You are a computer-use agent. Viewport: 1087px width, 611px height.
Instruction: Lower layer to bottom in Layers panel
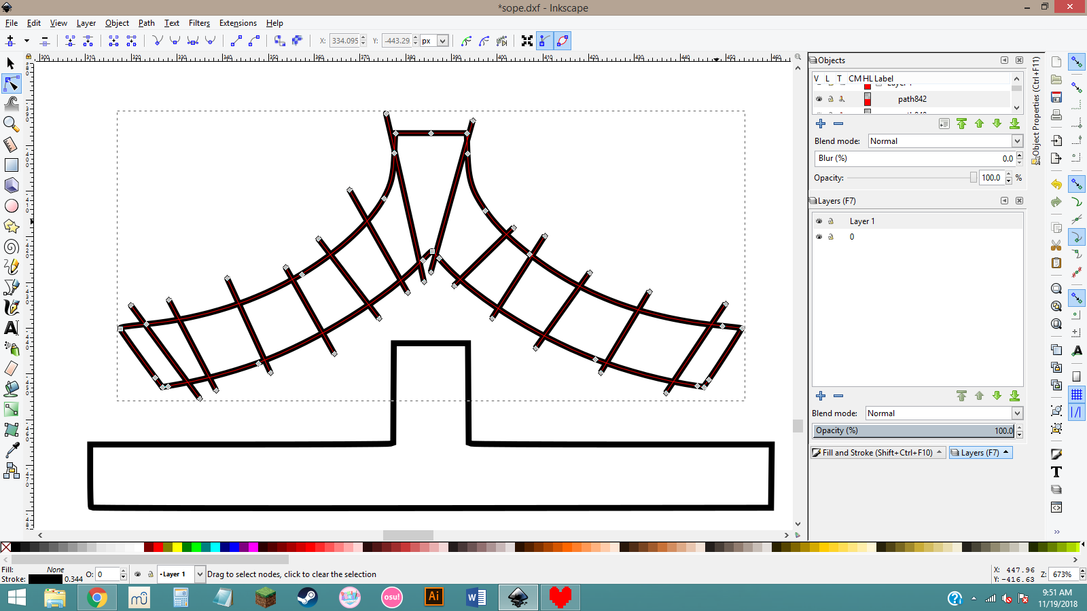1014,396
